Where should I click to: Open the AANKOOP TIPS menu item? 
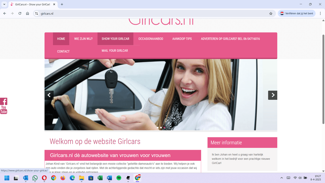[x=182, y=39]
